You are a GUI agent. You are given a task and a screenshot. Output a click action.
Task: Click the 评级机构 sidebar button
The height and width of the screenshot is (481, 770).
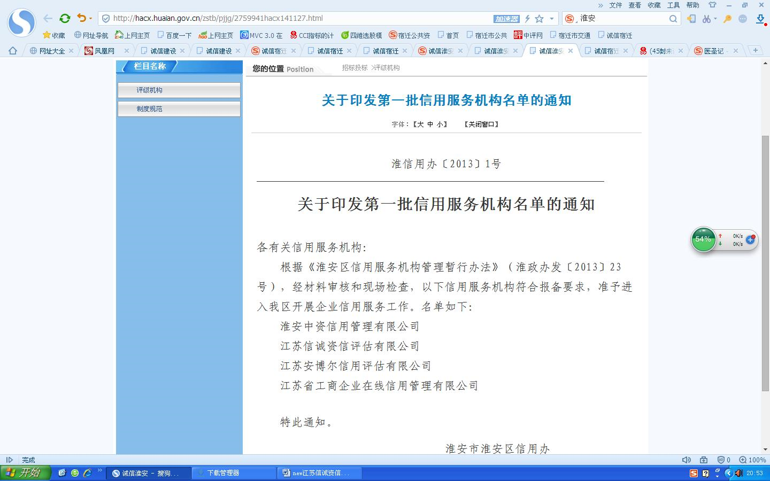coord(179,90)
